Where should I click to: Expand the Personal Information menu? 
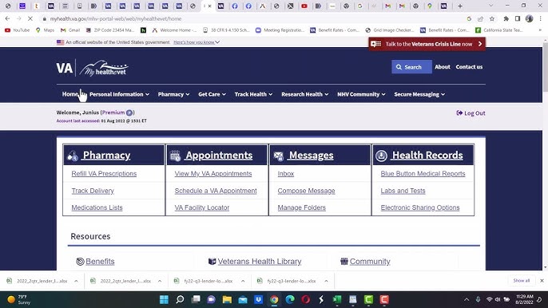[119, 94]
